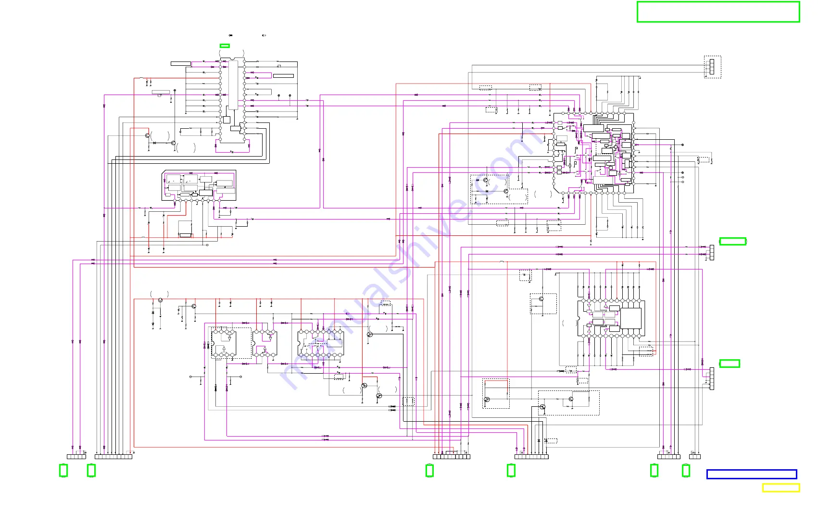Click the large square IC with the magenta internal blocks

(x=593, y=153)
